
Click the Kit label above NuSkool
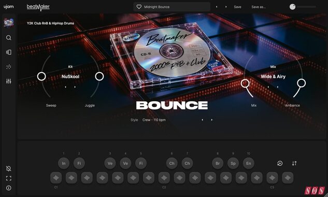[x=70, y=67]
